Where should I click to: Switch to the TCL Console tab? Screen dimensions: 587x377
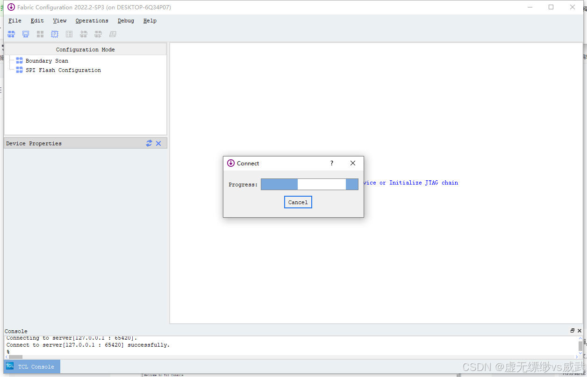pos(32,367)
